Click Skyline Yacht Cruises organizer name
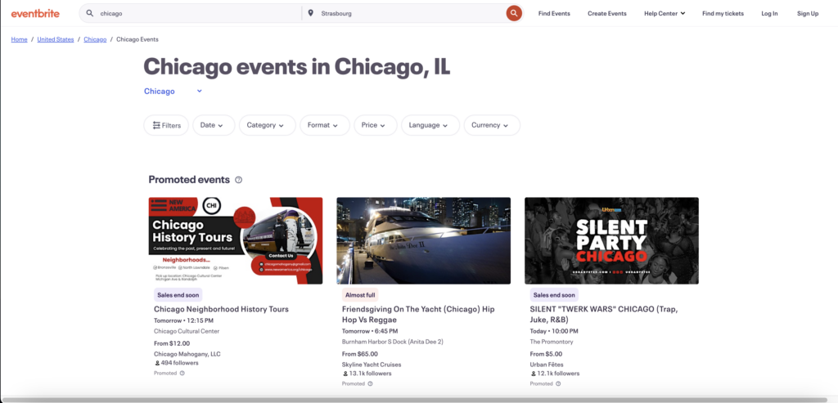 tap(372, 365)
